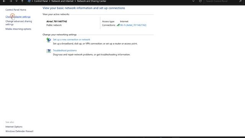The width and height of the screenshot is (245, 138).
Task: Open Windows Defender Firewall
Action: [20, 131]
